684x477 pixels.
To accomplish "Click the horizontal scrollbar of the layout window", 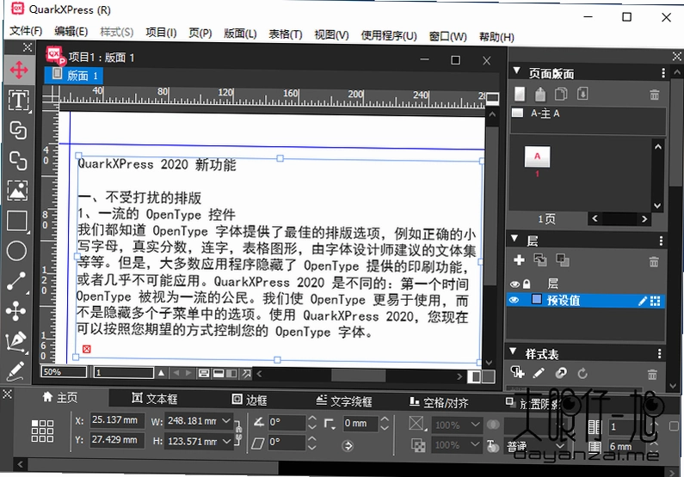I will (x=359, y=375).
